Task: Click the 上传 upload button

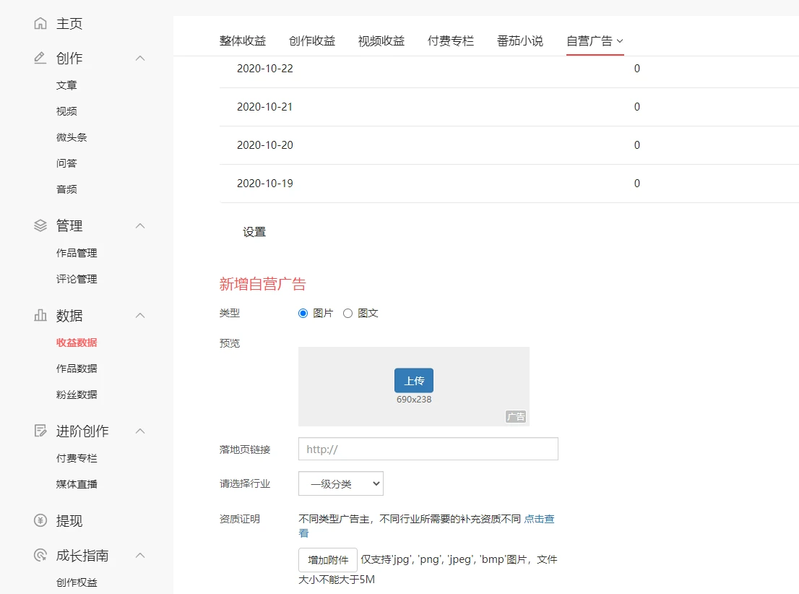Action: point(413,380)
